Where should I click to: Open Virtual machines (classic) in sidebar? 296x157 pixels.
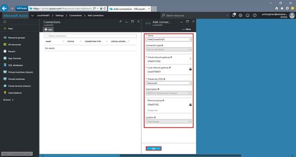[18, 72]
